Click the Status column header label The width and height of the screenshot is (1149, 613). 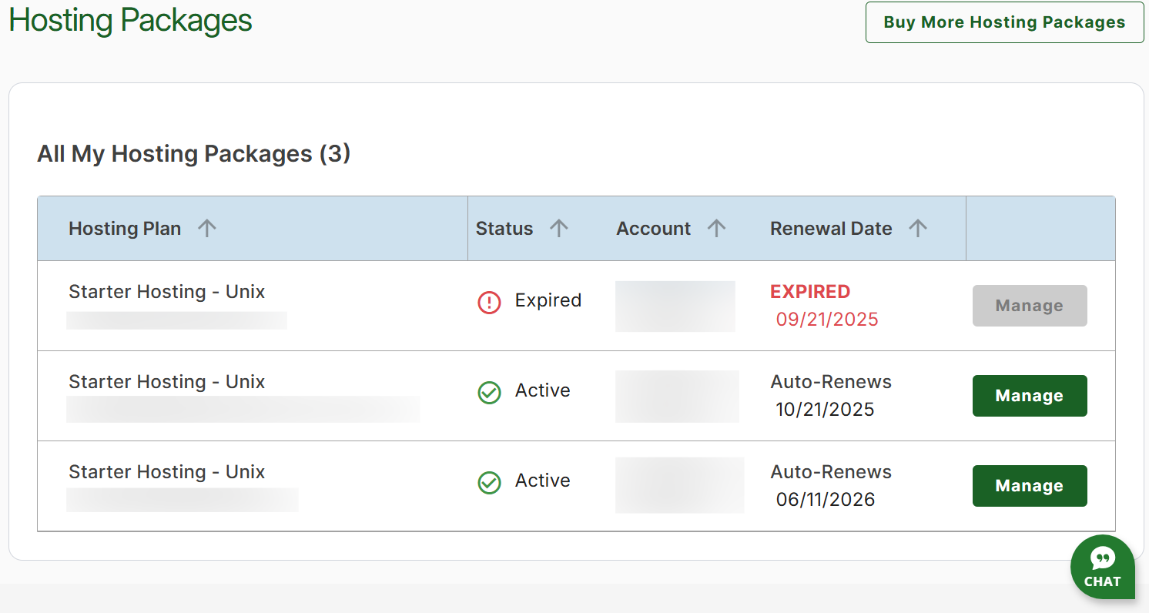click(504, 229)
